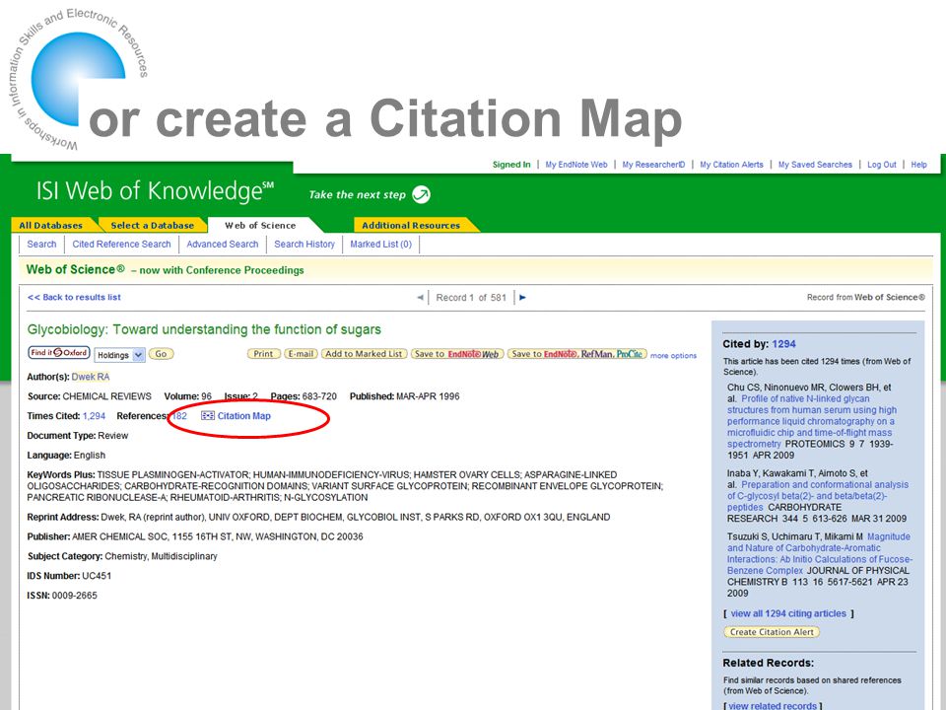946x710 pixels.
Task: Select the Web of Science tab
Action: [260, 225]
